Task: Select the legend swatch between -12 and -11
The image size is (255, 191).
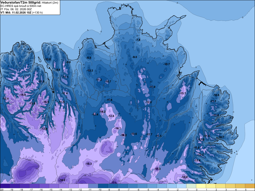Action: 83,186
